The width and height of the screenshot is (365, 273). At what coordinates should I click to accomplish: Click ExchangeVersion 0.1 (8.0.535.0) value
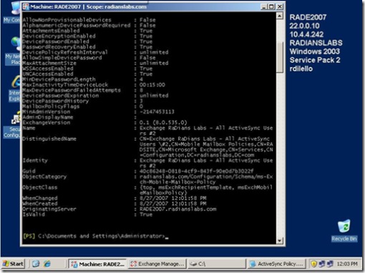click(163, 122)
